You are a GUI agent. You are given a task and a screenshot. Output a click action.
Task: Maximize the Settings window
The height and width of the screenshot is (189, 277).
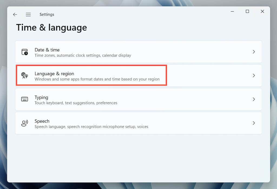pyautogui.click(x=247, y=11)
